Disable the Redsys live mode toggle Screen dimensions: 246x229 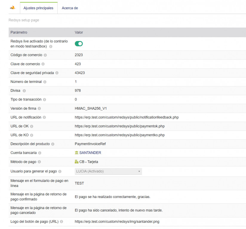tap(79, 44)
